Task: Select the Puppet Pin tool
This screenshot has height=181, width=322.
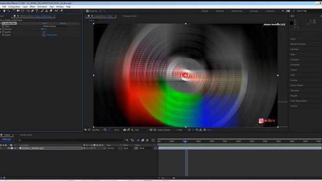Action: point(61,11)
